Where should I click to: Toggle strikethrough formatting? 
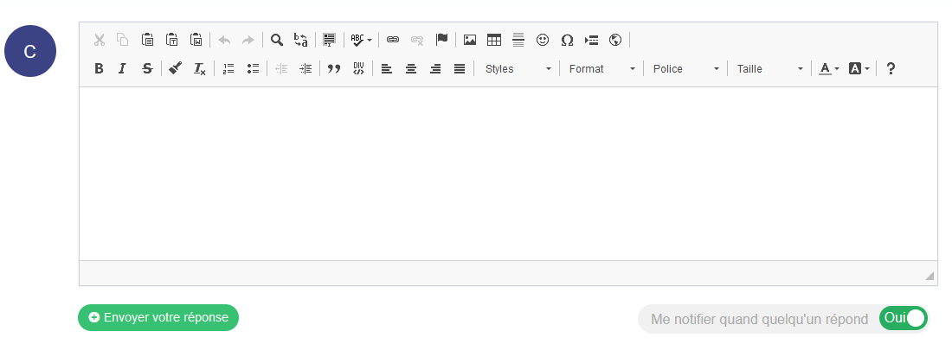tap(147, 68)
